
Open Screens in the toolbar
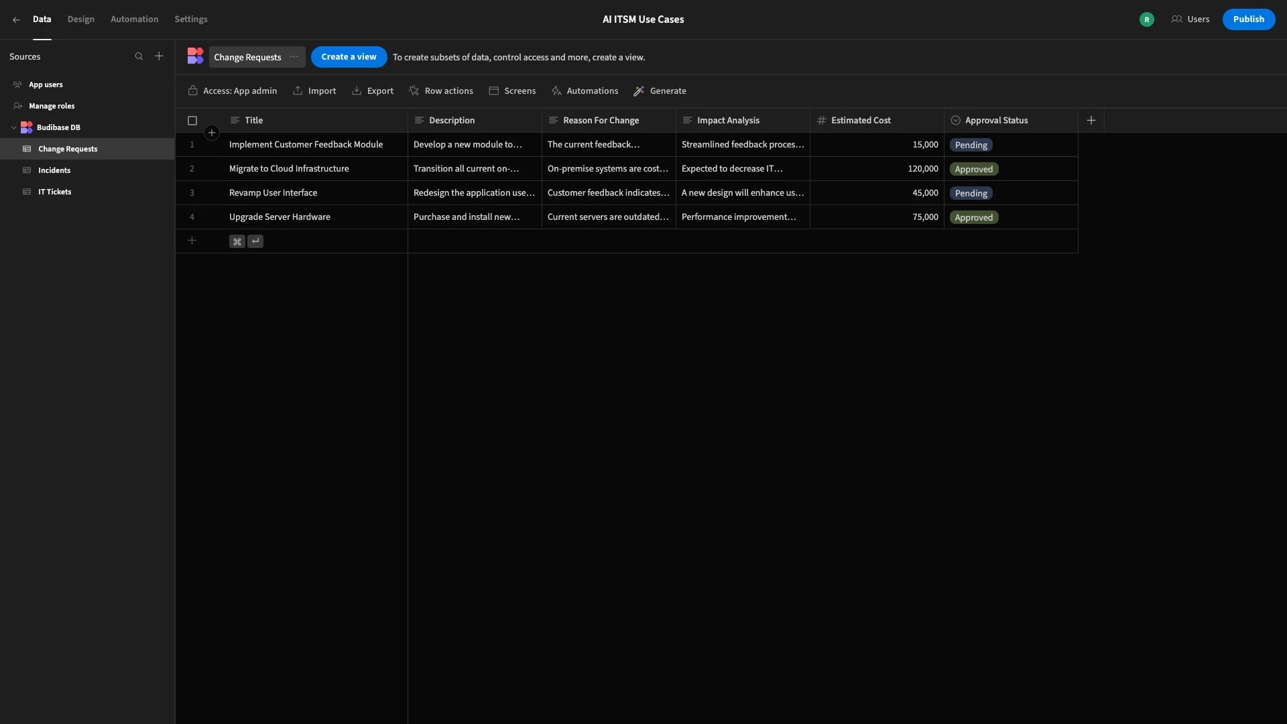click(x=512, y=91)
